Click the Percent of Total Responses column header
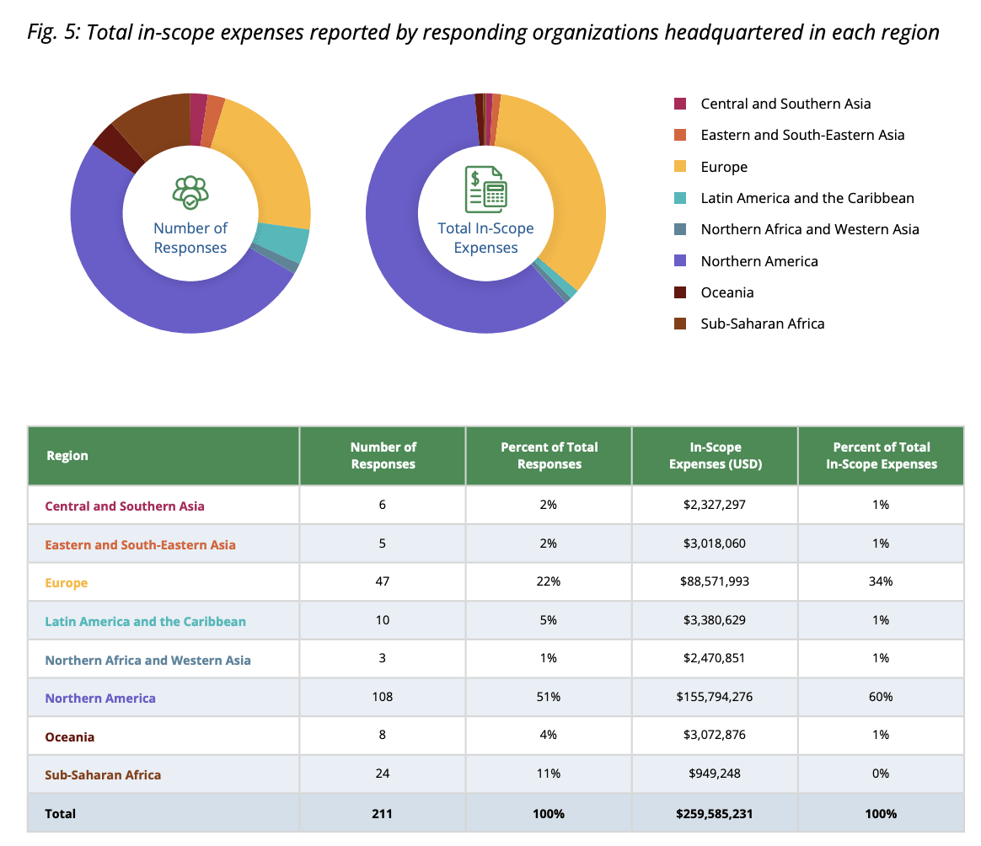The image size is (981, 846). tap(548, 455)
